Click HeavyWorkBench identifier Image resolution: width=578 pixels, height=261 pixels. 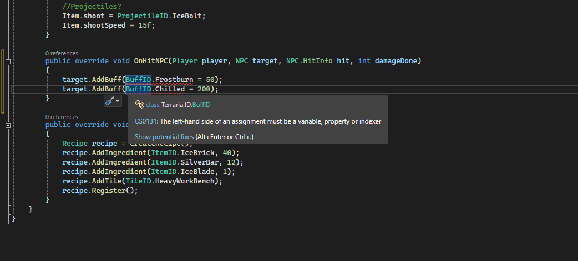tap(185, 181)
